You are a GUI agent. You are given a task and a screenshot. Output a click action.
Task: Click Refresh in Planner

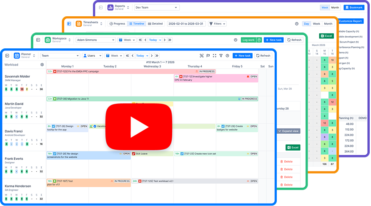(263, 55)
